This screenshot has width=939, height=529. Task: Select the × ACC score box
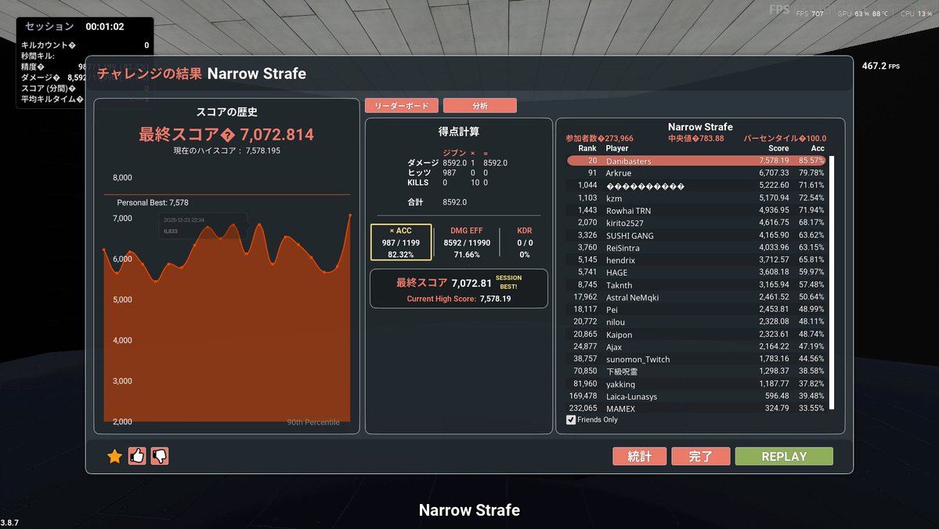coord(401,243)
